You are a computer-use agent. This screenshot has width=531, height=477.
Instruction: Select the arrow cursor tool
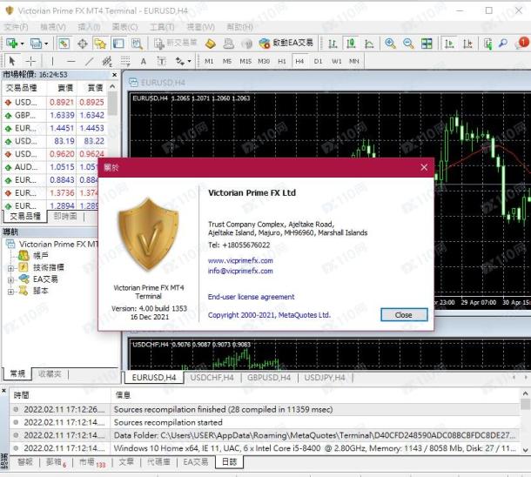pyautogui.click(x=12, y=61)
